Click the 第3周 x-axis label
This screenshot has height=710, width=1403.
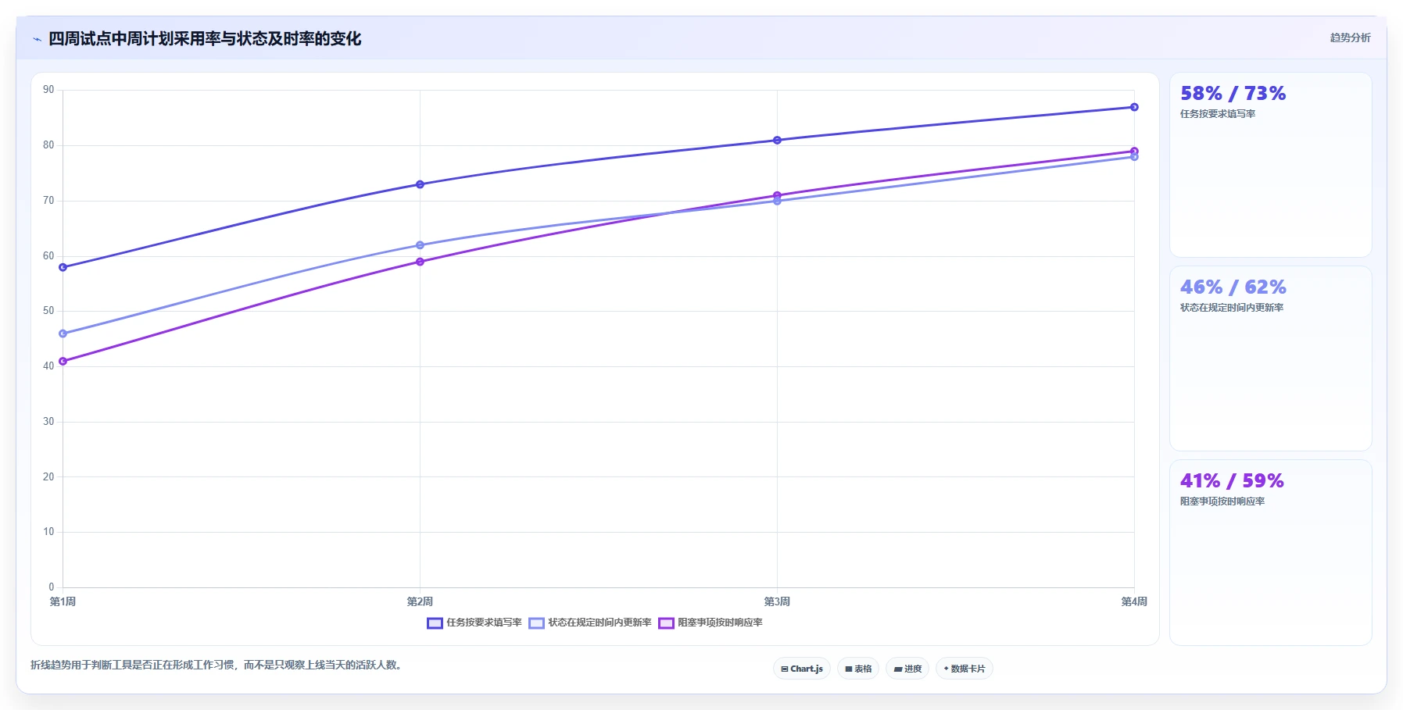coord(777,601)
